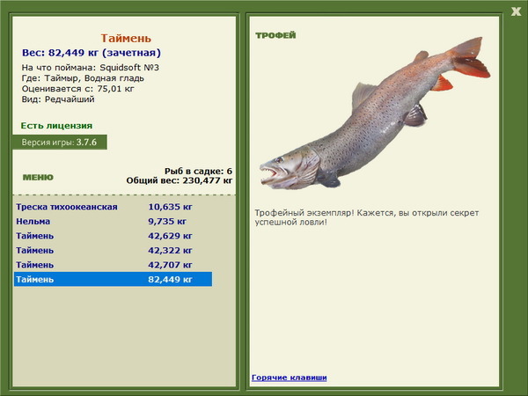Screen dimensions: 528x396
Task: Click the 9,735 кг weight value
Action: coord(167,221)
